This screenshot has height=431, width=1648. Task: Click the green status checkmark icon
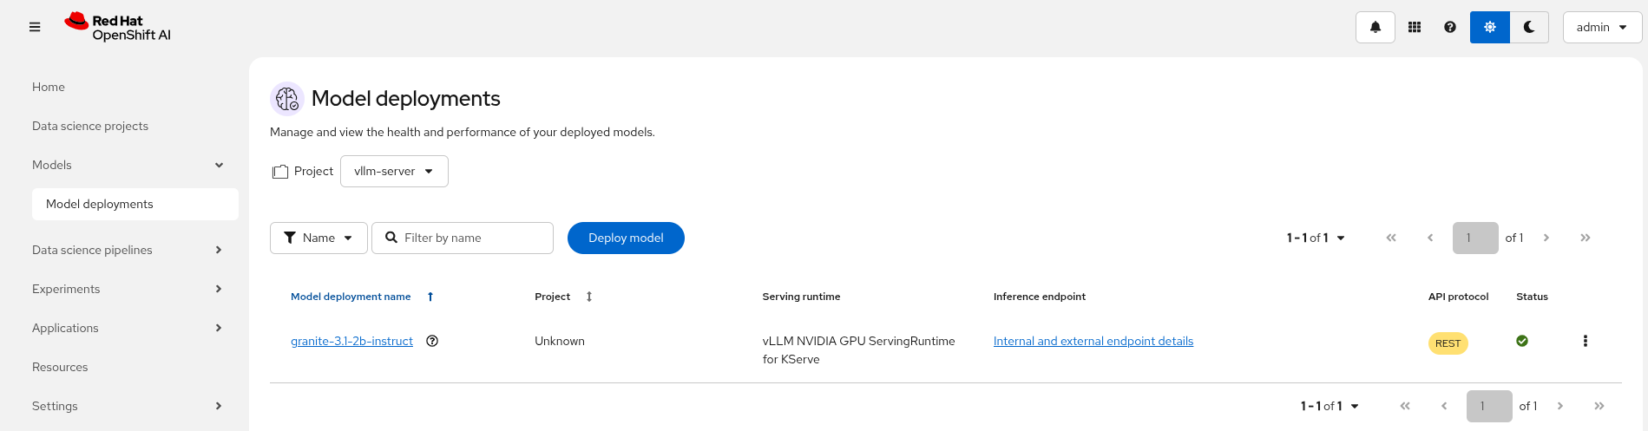tap(1522, 341)
